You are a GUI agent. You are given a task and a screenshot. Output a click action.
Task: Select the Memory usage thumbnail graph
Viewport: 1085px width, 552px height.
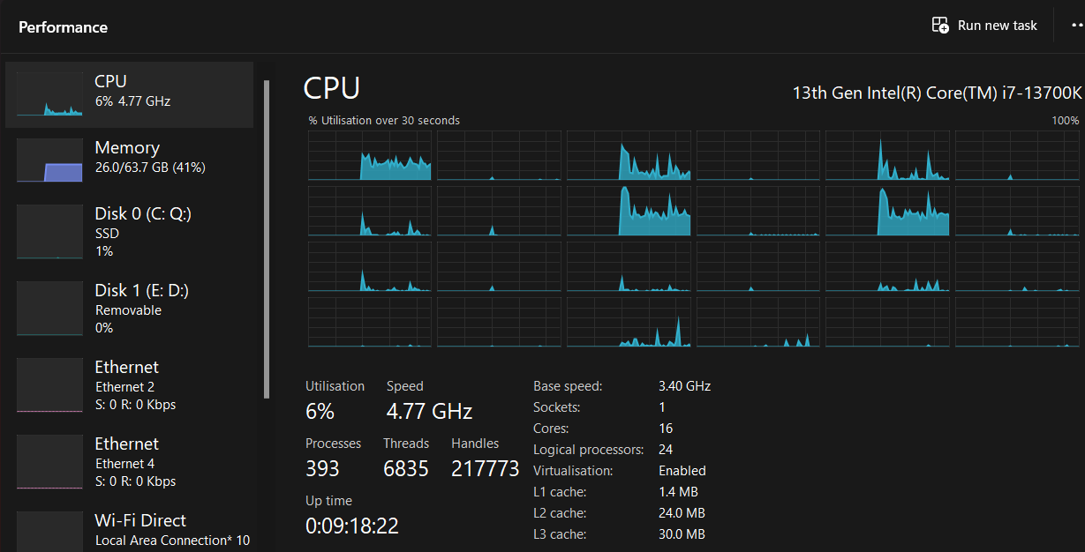[49, 160]
